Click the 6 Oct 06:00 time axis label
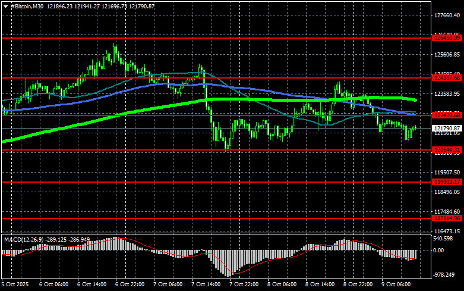The width and height of the screenshot is (464, 291). [54, 284]
